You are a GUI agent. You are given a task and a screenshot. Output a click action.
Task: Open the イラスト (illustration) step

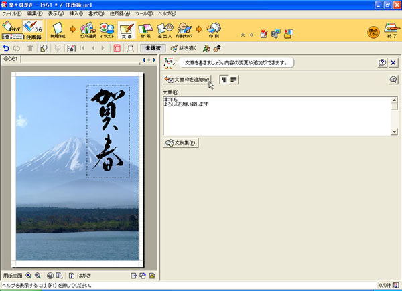click(107, 29)
